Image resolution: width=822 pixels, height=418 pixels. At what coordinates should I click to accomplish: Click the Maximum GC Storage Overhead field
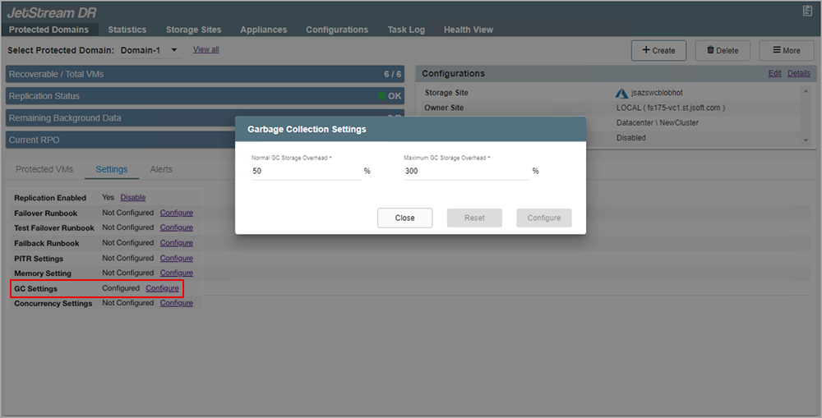coord(465,171)
